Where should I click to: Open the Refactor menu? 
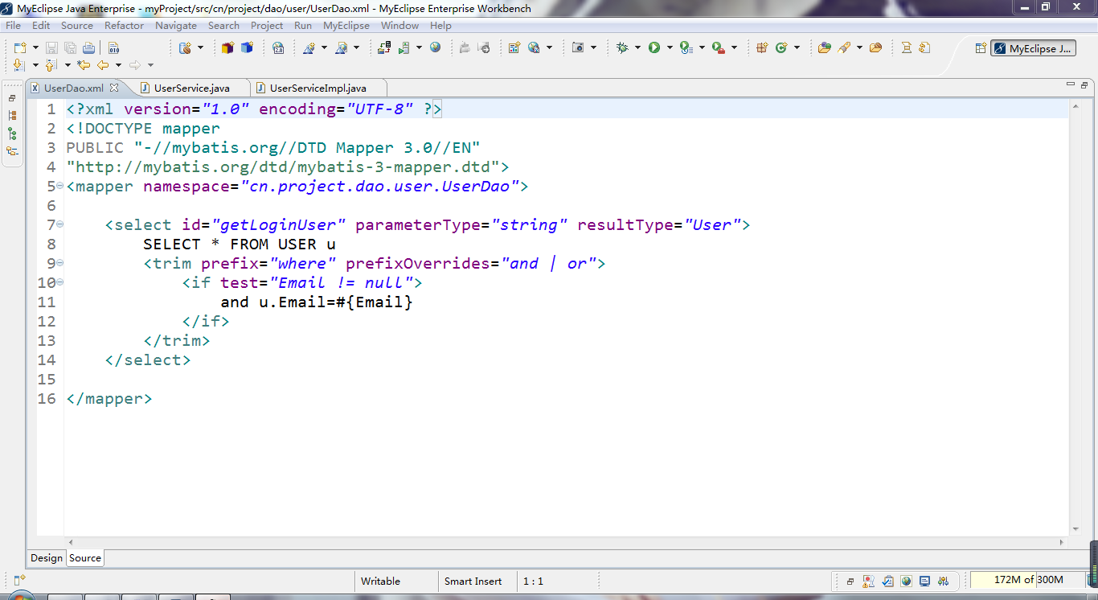coord(124,25)
